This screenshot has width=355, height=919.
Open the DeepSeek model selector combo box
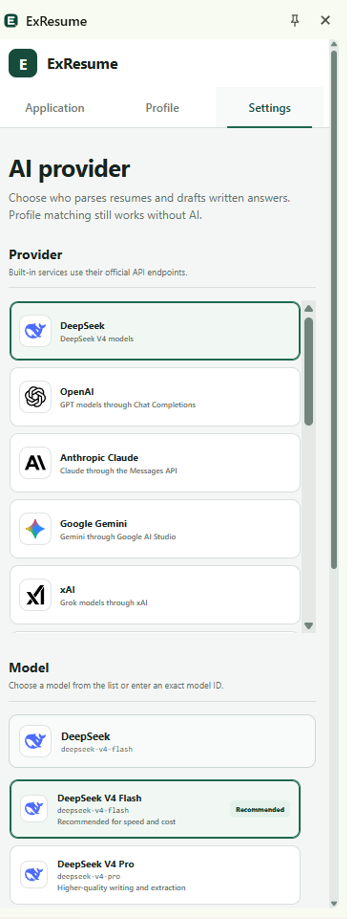[x=162, y=741]
